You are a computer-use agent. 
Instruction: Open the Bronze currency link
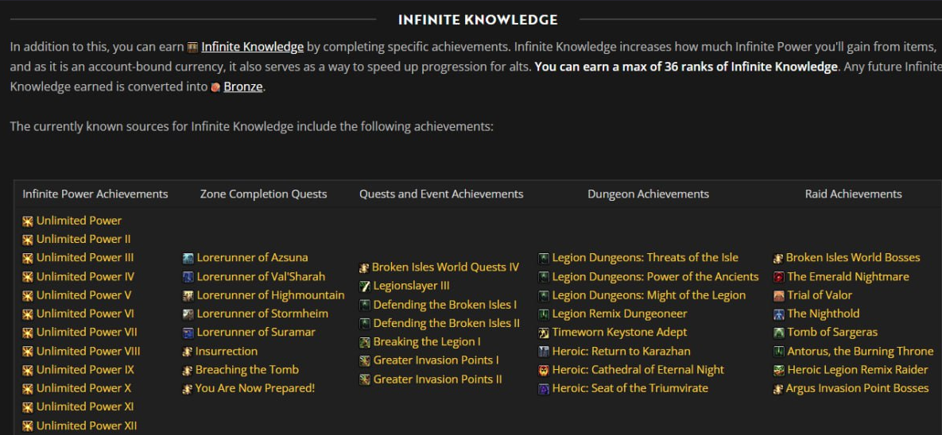[242, 87]
